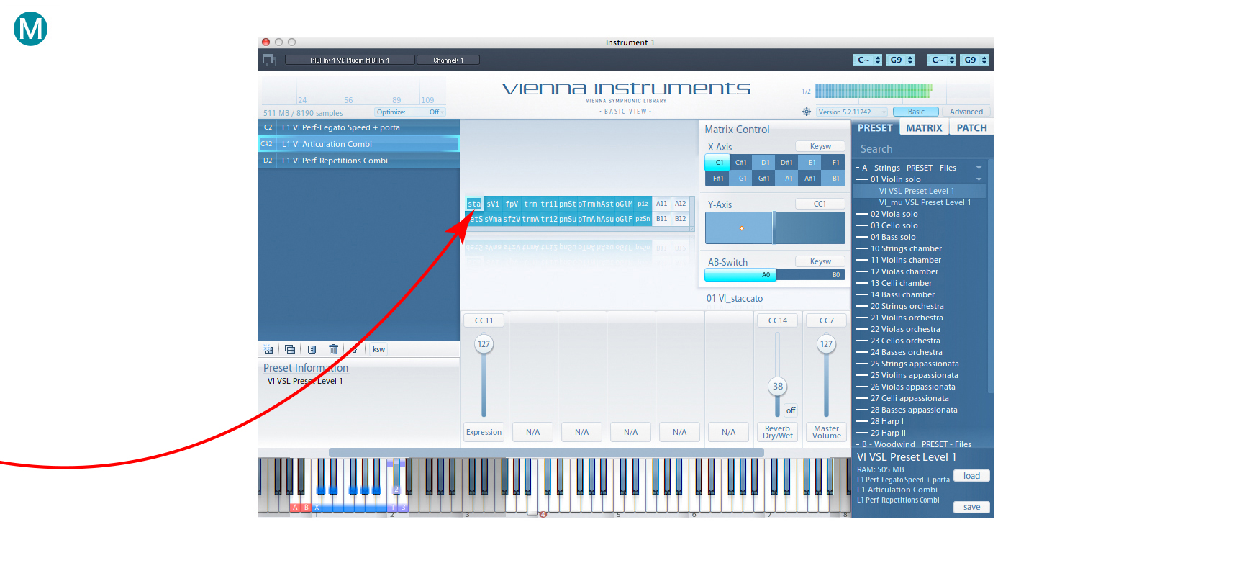
Task: Open the MATRIX tab
Action: point(924,127)
